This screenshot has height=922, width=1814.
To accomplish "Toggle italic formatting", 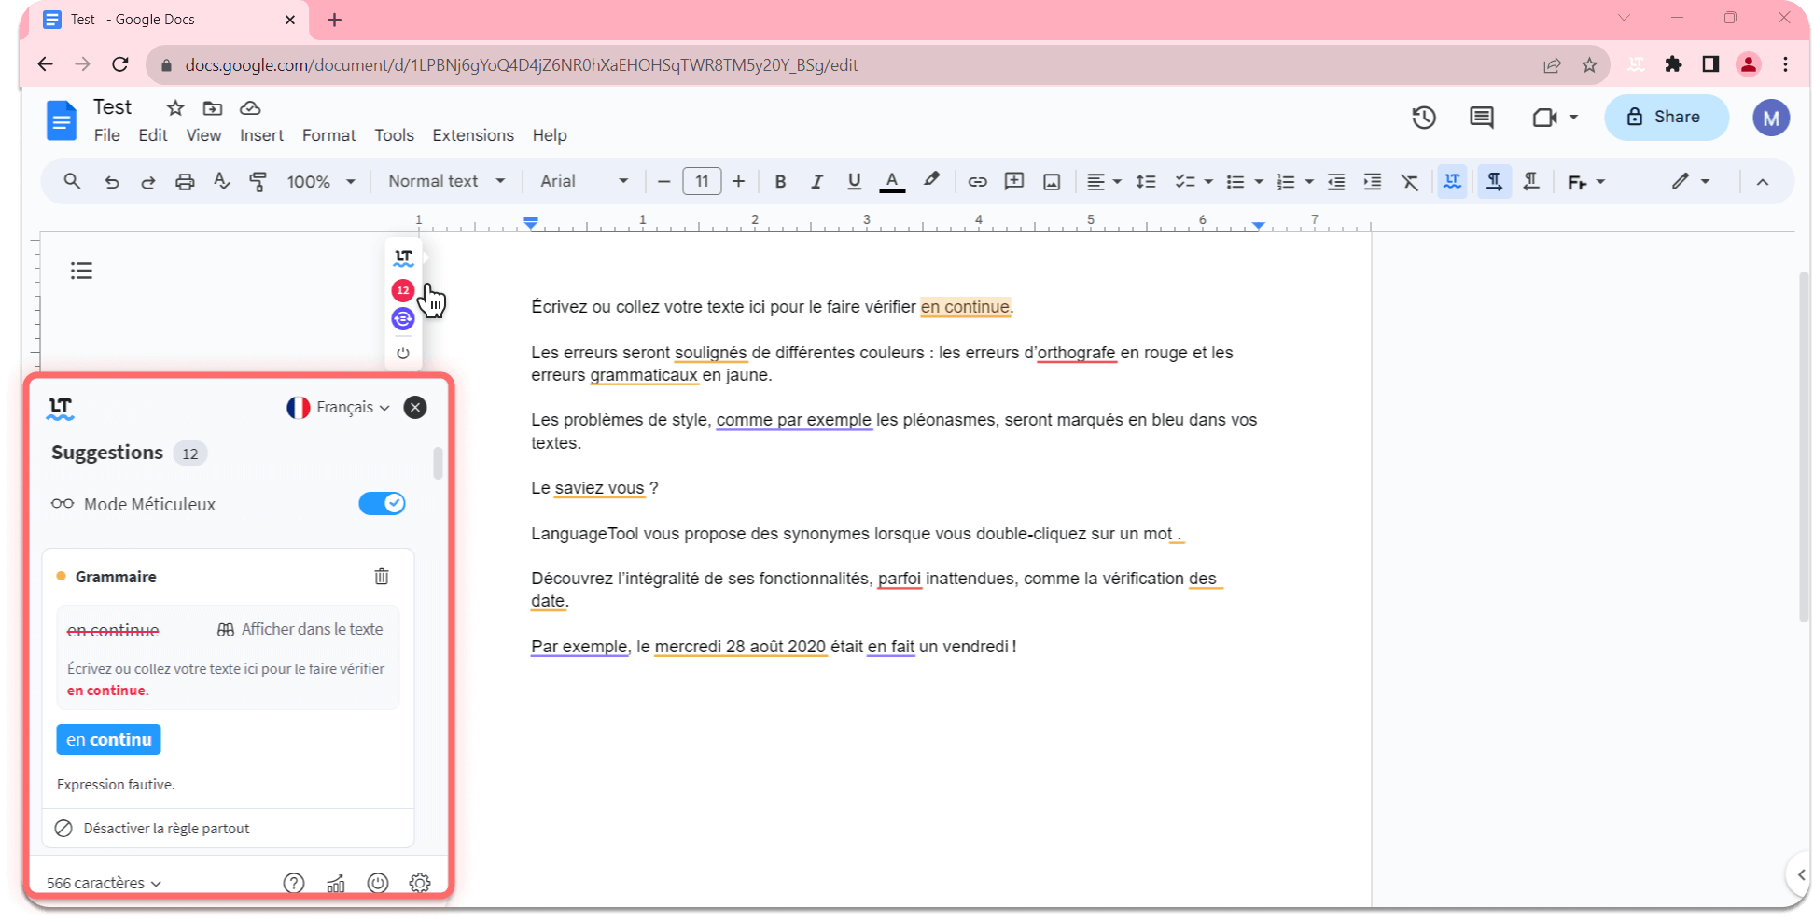I will [816, 182].
